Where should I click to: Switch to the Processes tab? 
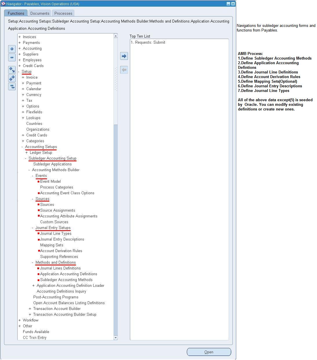(x=63, y=13)
